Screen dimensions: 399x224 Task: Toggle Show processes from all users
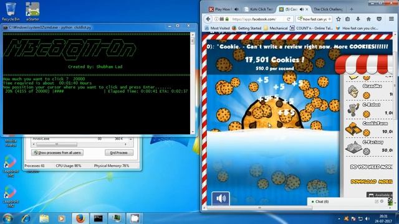pyautogui.click(x=57, y=152)
